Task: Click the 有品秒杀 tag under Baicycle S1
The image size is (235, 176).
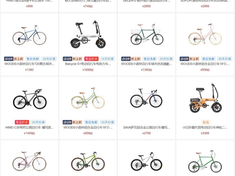Action: tap(91, 59)
